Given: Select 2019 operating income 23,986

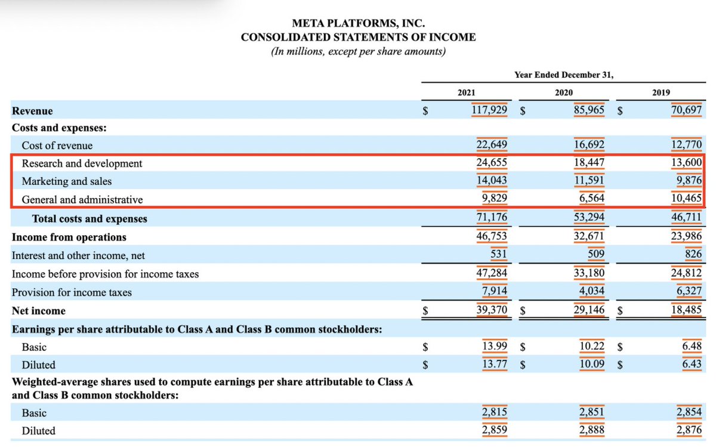Looking at the screenshot, I should coord(686,236).
